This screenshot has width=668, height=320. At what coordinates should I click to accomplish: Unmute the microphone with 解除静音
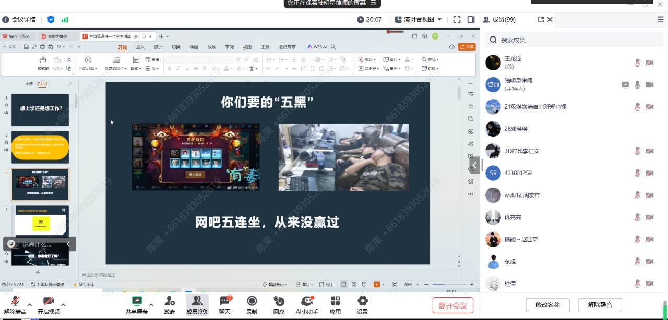point(15,304)
